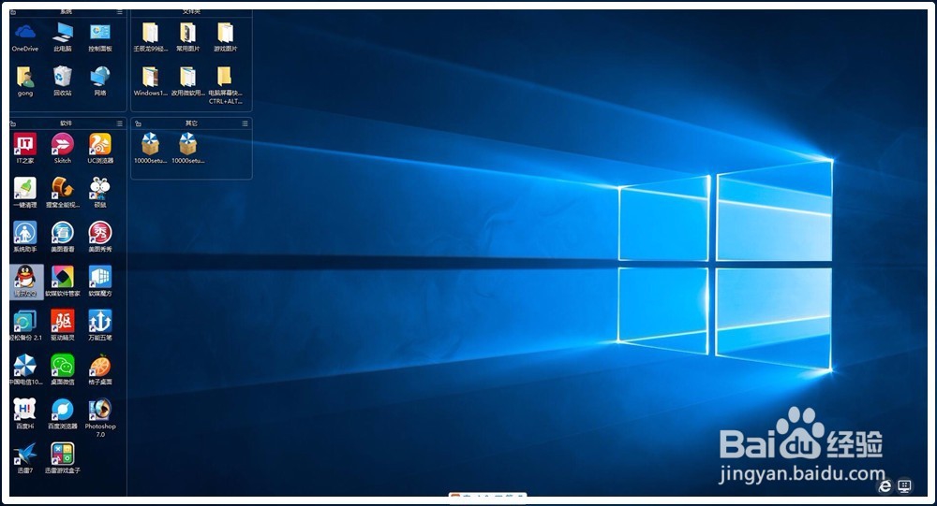Select the 万能五笔 shortcut
937x506 pixels.
(x=100, y=325)
